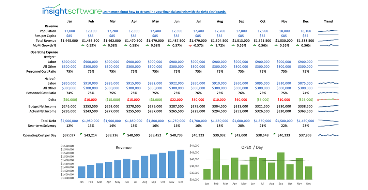Screen dimensions: 368x190
Task: Click green flag beside Nov Operating Cost $40,333
Action: 274,134
